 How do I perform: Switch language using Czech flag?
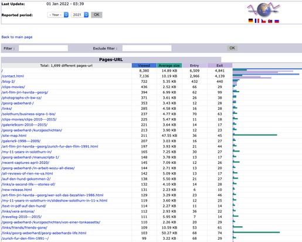pyautogui.click(x=263, y=21)
